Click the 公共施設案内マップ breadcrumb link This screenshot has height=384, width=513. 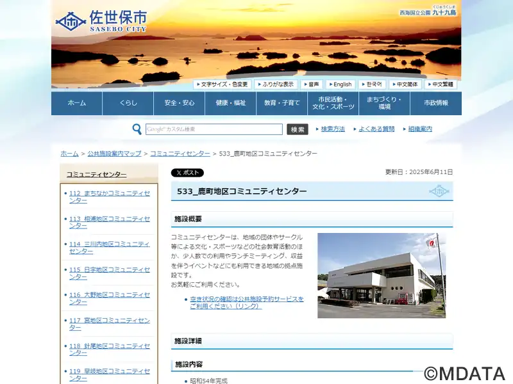click(114, 154)
